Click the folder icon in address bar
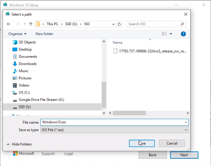The image size is (211, 166). (x=38, y=24)
